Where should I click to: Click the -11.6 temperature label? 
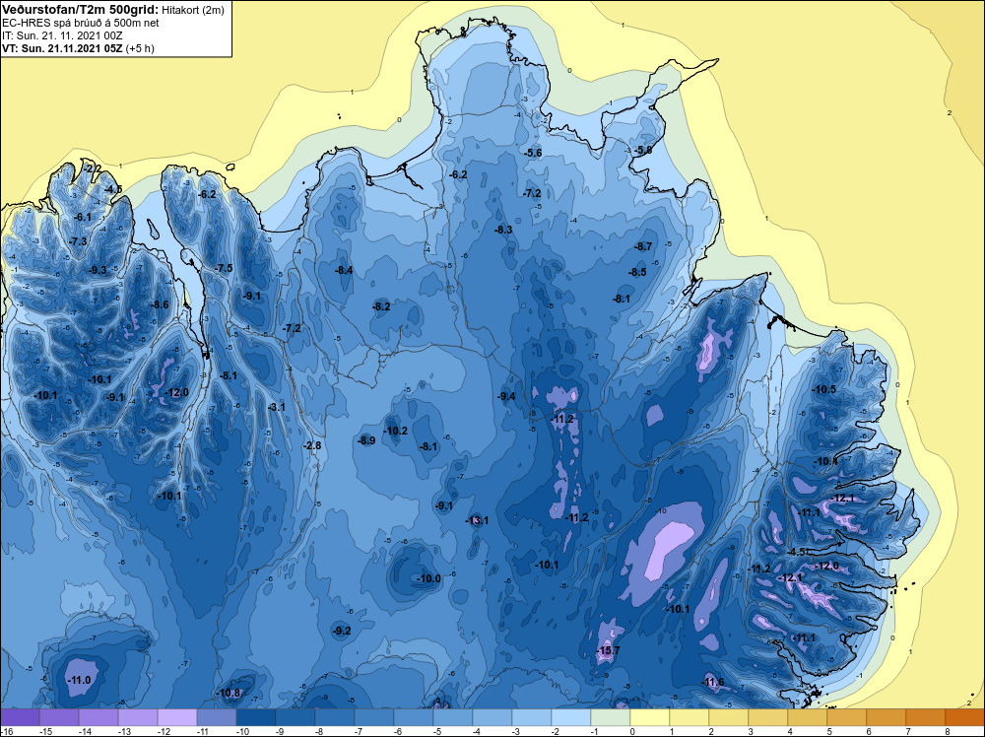coord(712,683)
